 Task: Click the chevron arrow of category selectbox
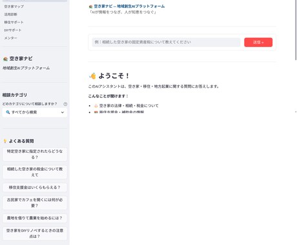pyautogui.click(x=63, y=112)
